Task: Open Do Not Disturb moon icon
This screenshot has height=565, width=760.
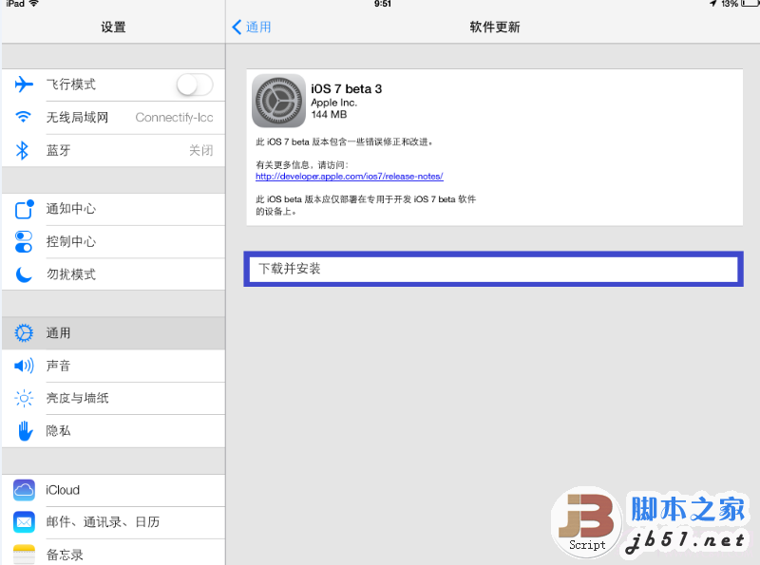Action: (23, 273)
